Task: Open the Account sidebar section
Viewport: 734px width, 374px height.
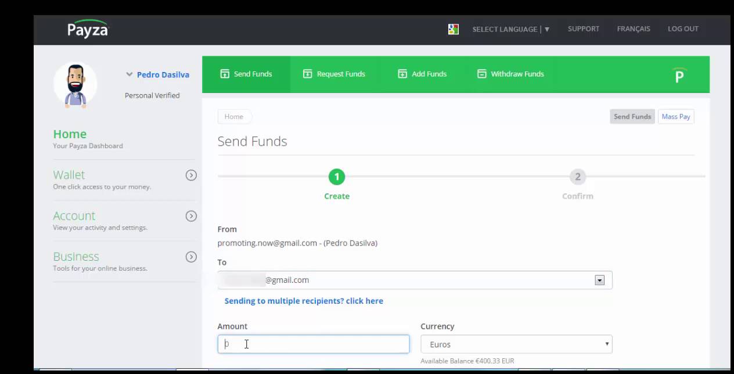Action: pos(74,216)
